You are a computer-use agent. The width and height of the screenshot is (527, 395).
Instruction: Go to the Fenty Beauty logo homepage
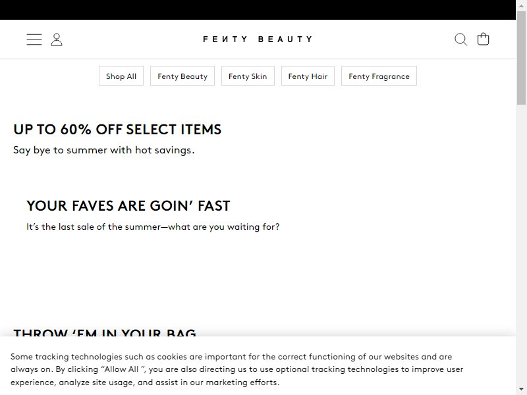click(x=258, y=39)
